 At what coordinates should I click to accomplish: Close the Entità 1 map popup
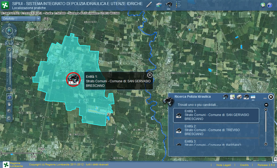click(x=150, y=75)
